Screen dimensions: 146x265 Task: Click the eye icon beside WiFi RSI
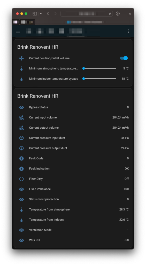click(x=21, y=240)
